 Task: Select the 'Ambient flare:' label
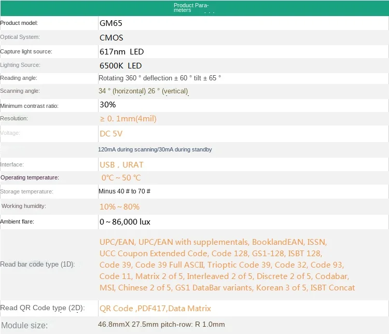(x=17, y=221)
